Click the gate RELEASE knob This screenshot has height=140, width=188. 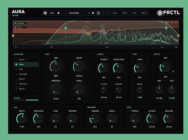coord(169,119)
